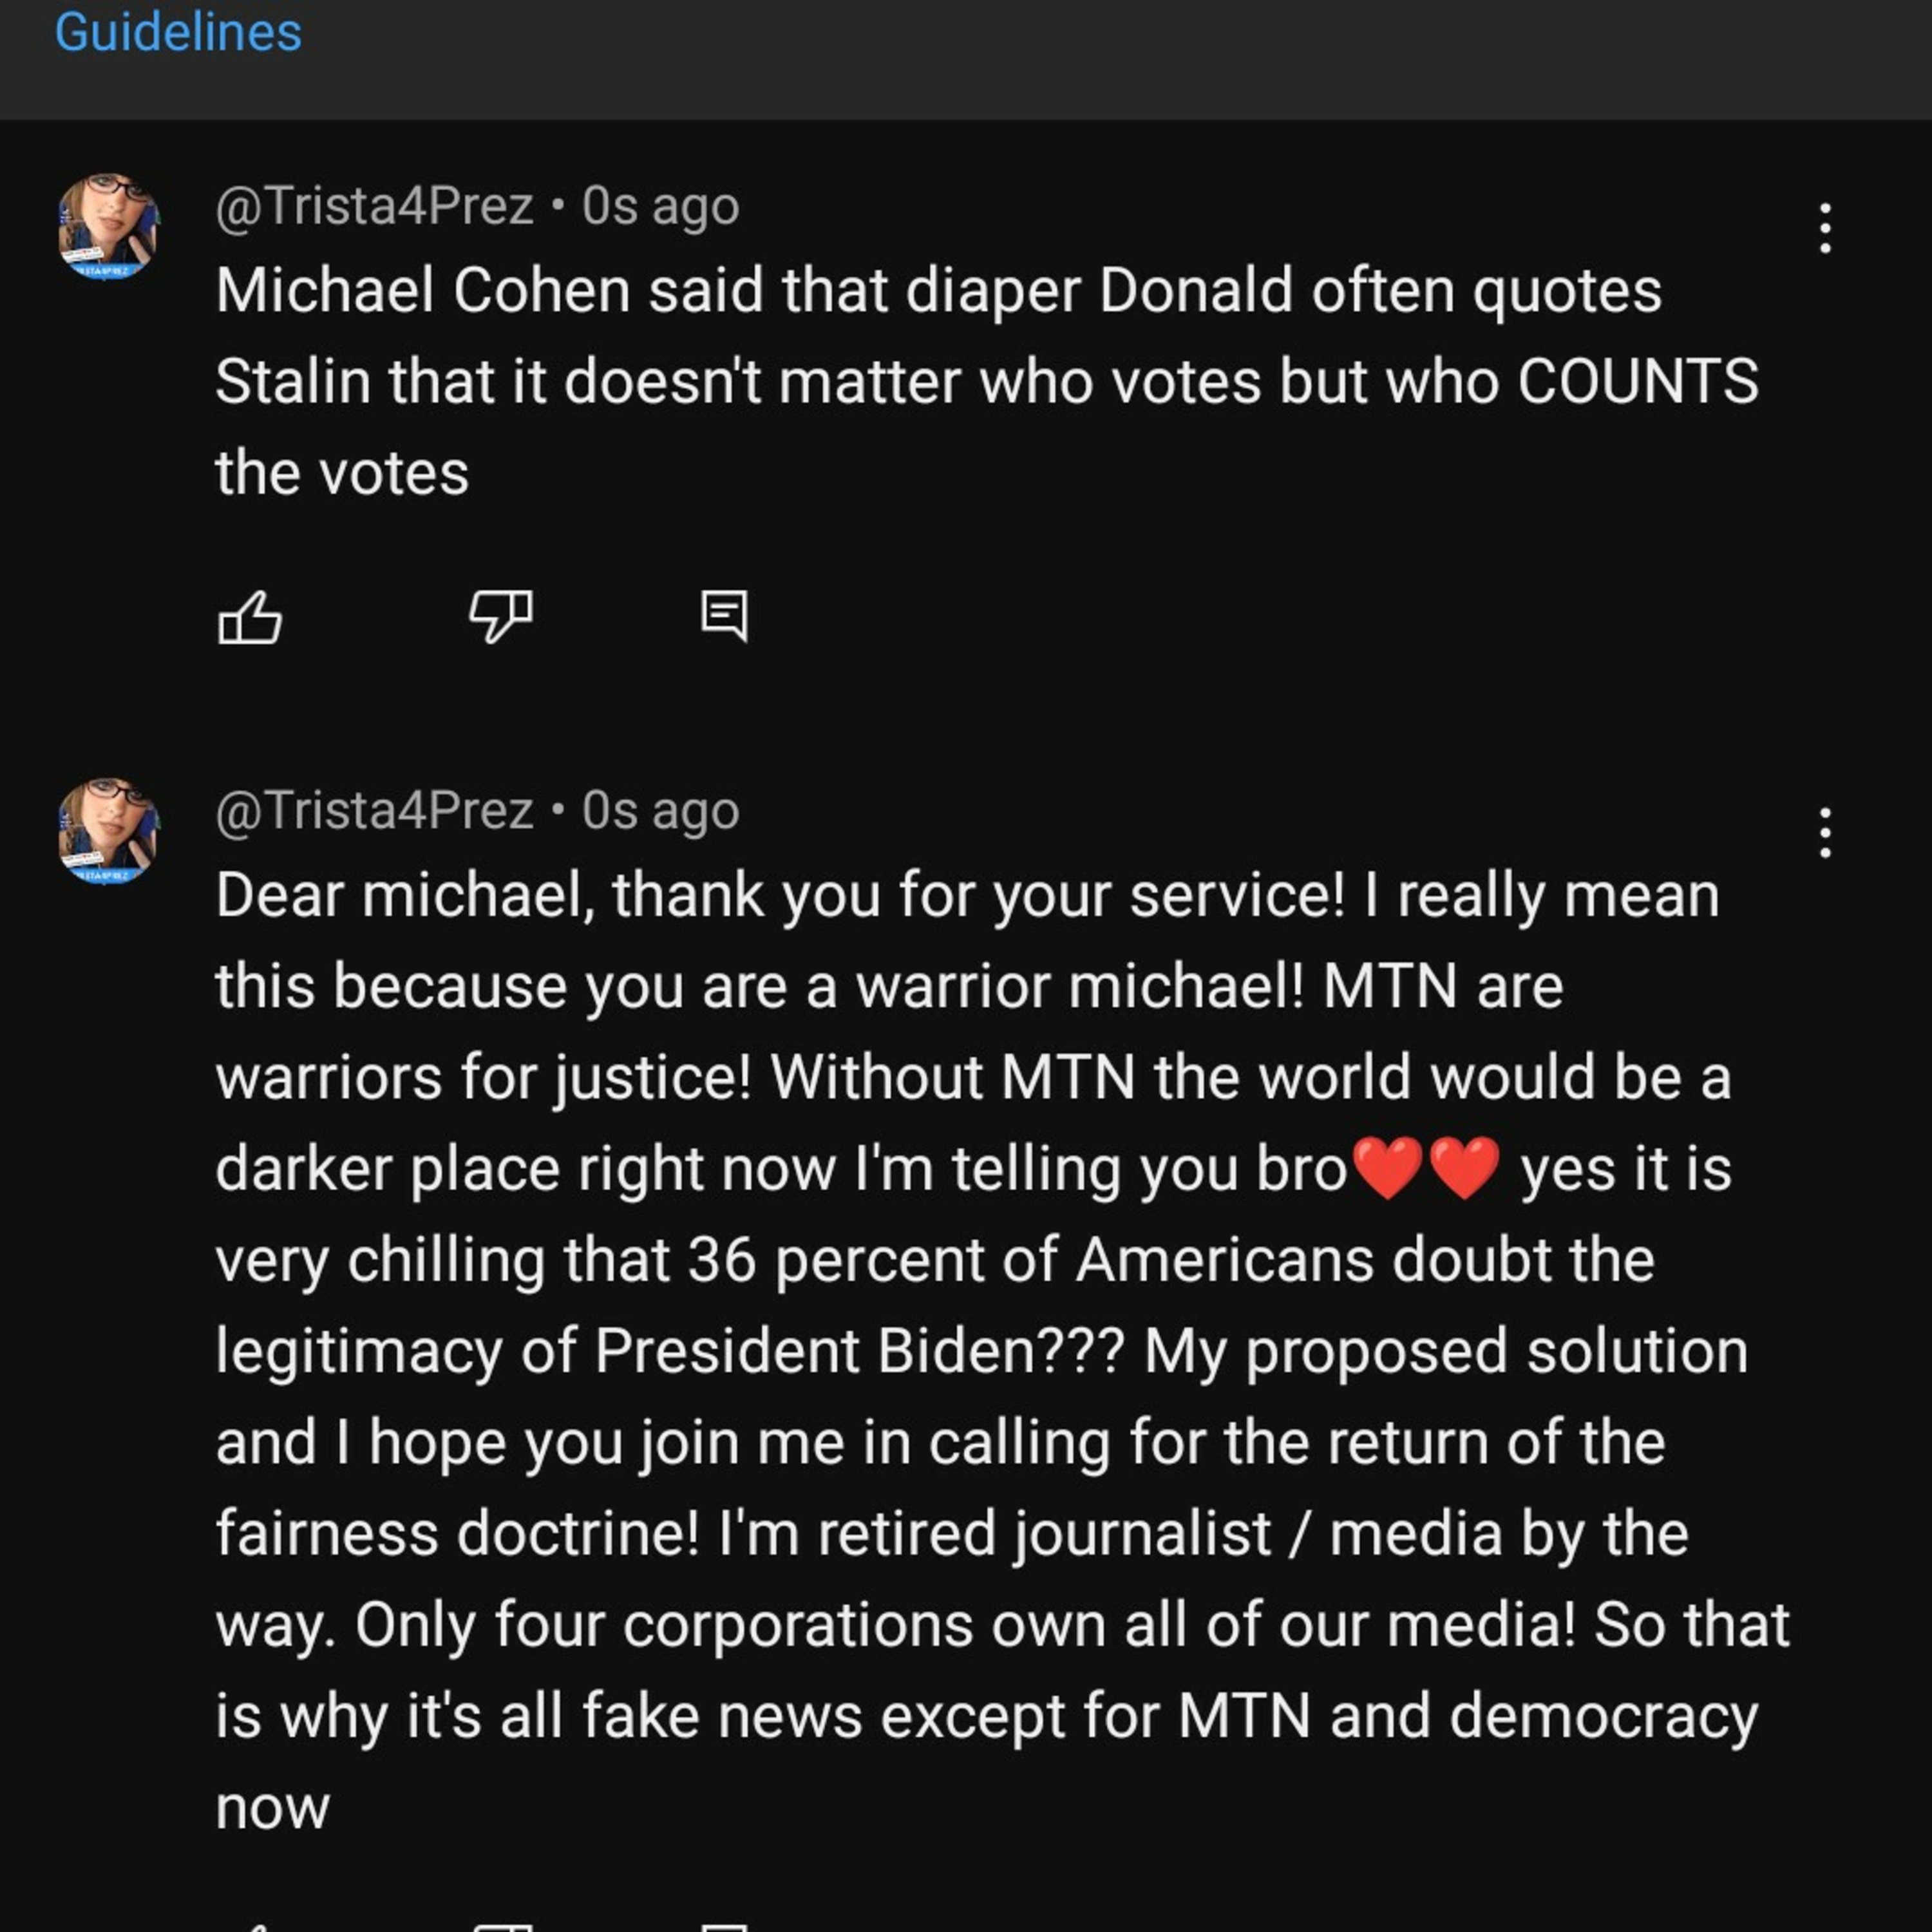Click '0s ago' timestamp of second comment
Screen dimensions: 1932x1932
pyautogui.click(x=660, y=811)
